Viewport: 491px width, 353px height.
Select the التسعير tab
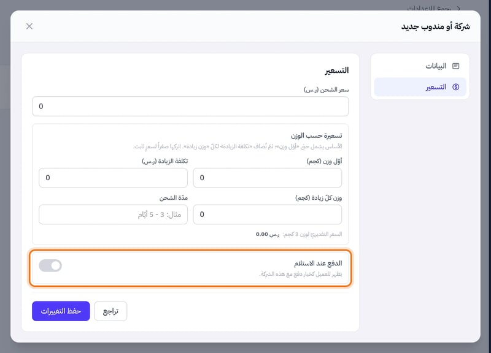(x=420, y=87)
